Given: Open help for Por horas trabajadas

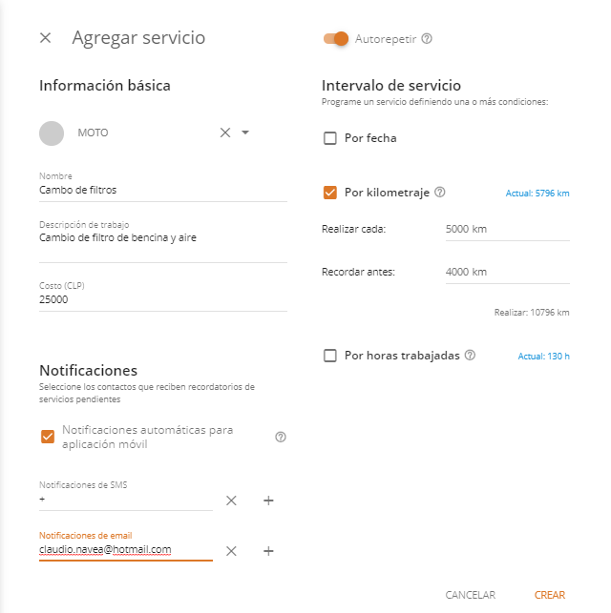Looking at the screenshot, I should (470, 355).
